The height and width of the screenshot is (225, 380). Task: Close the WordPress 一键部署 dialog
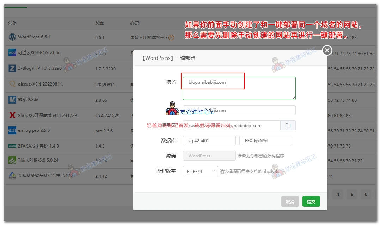coord(327,50)
